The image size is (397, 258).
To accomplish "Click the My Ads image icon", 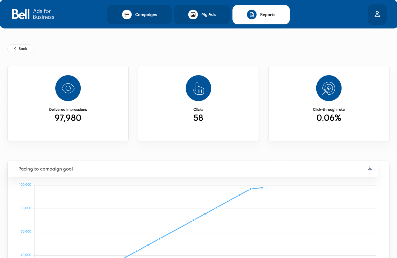I will click(x=193, y=14).
